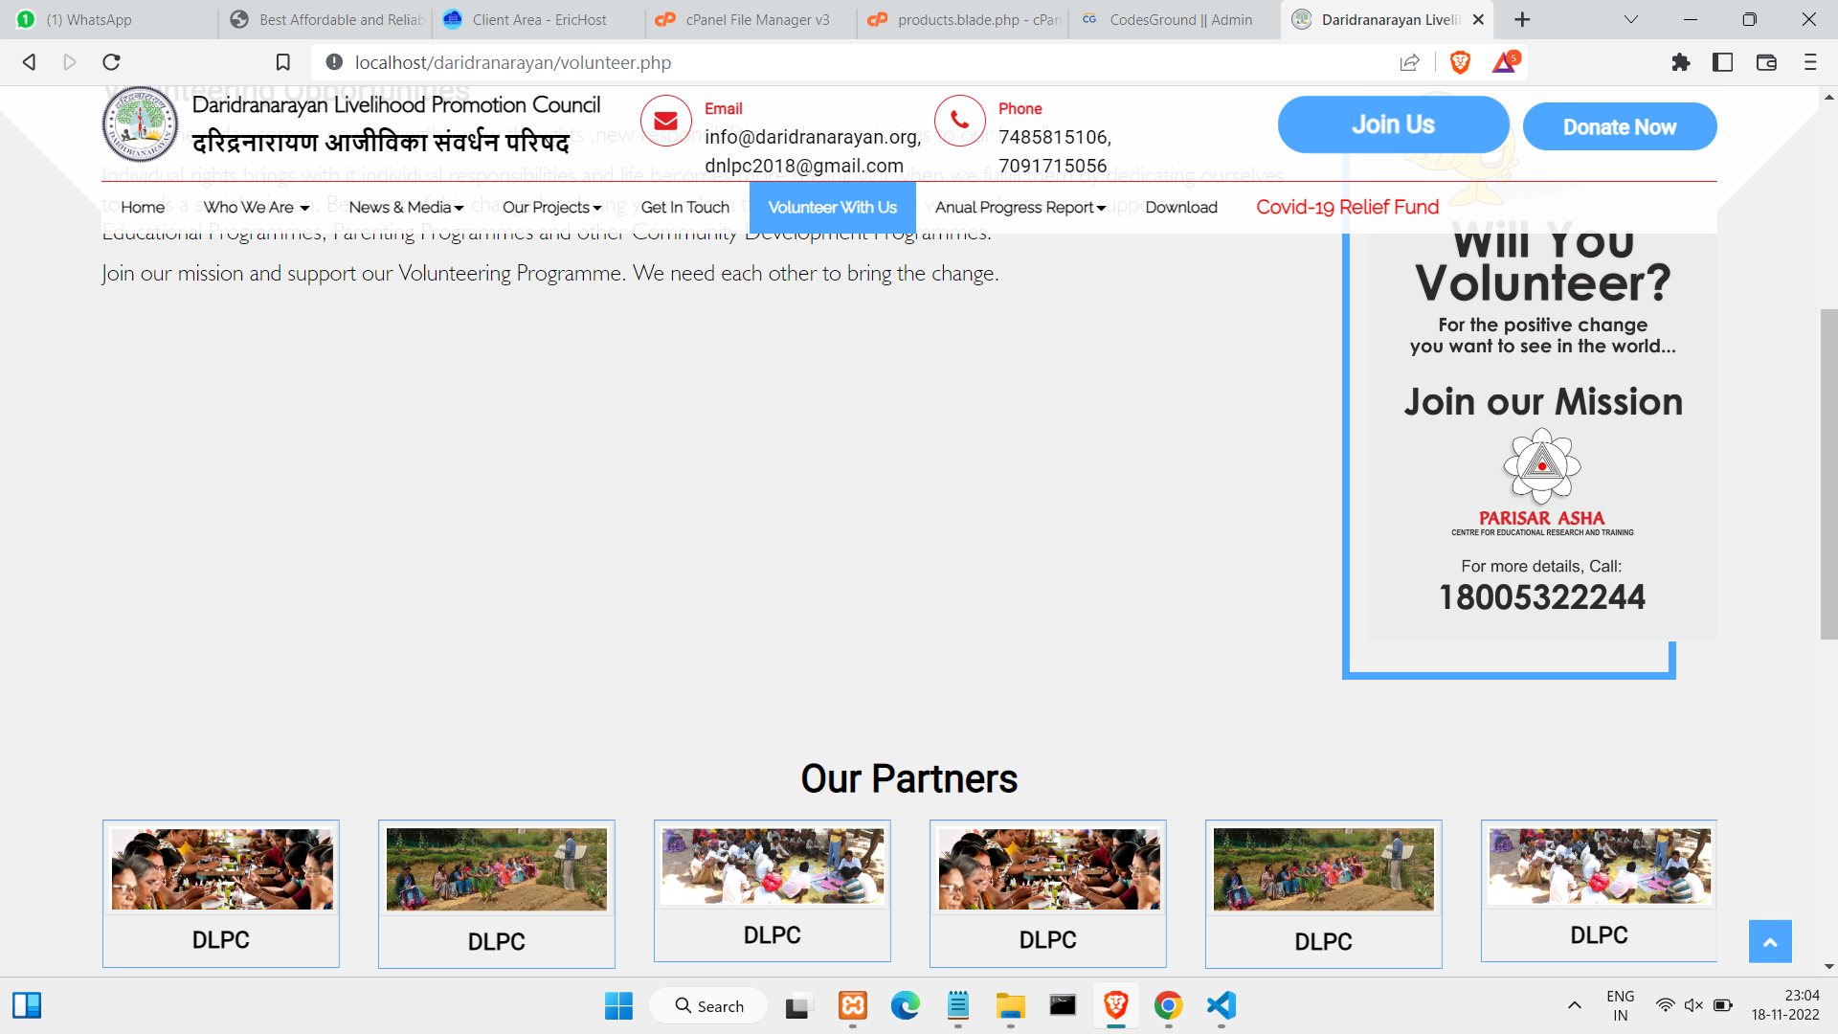The width and height of the screenshot is (1838, 1034).
Task: Switch to Best Affordable and Reliable tab
Action: tap(326, 19)
